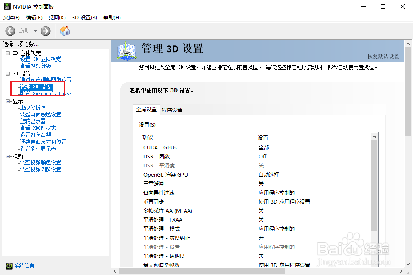The height and width of the screenshot is (276, 413).
Task: Click 恢复默认设置 in the header
Action: [x=383, y=56]
